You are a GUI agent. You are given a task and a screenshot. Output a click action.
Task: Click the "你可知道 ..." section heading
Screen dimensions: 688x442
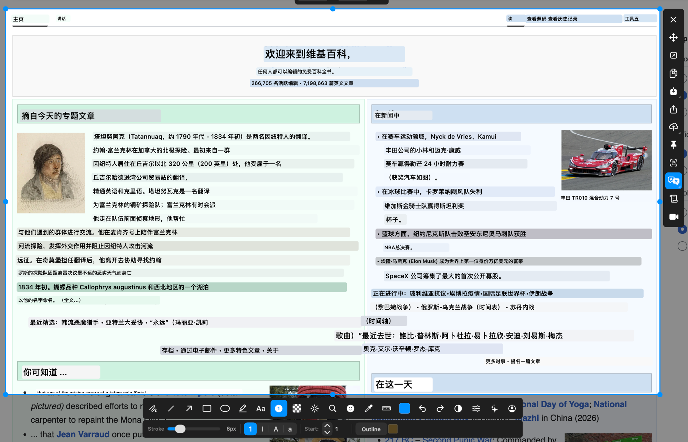tap(45, 372)
